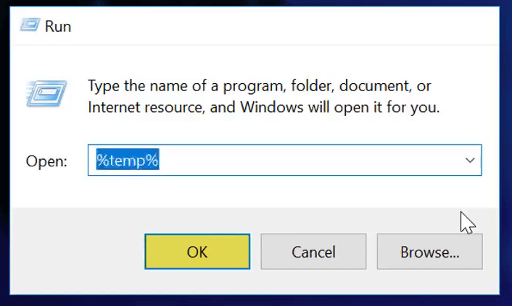
Task: Place the cursor right after %temp%
Action: point(160,160)
